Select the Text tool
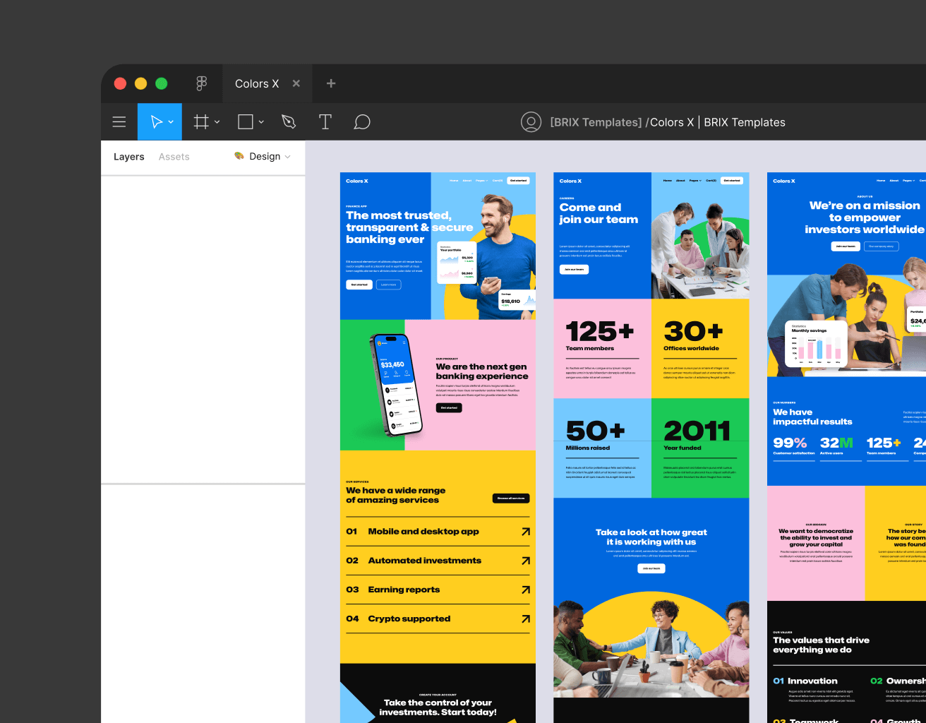 pos(325,121)
